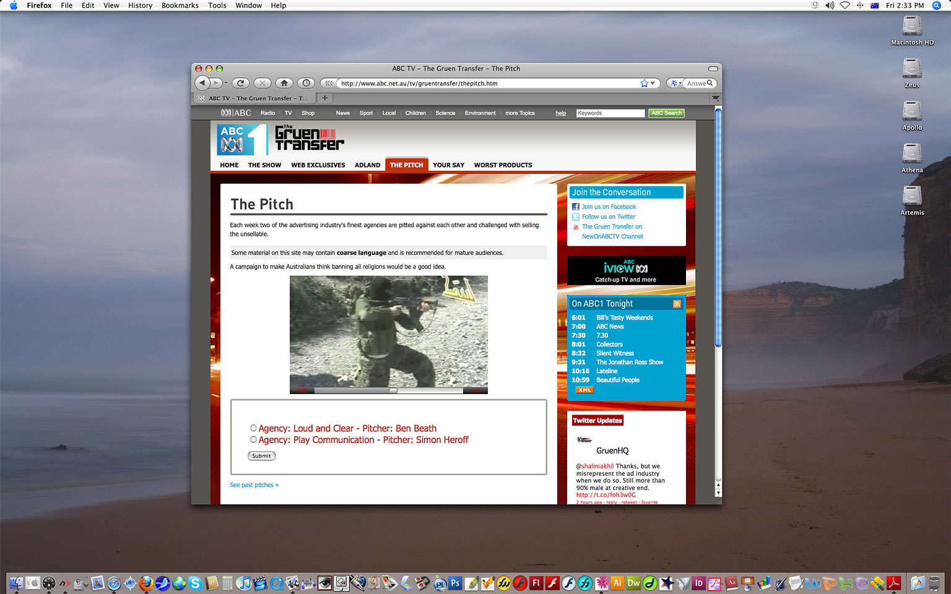Click Join us on Facebook link
Image resolution: width=951 pixels, height=594 pixels.
point(609,207)
